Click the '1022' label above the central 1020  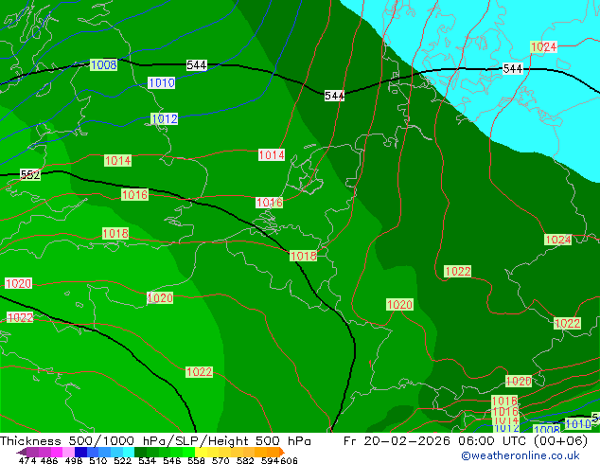click(x=458, y=272)
